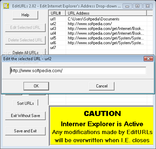Confirm the edit with OK
Viewport: 156px width, 149px height.
pos(36,86)
